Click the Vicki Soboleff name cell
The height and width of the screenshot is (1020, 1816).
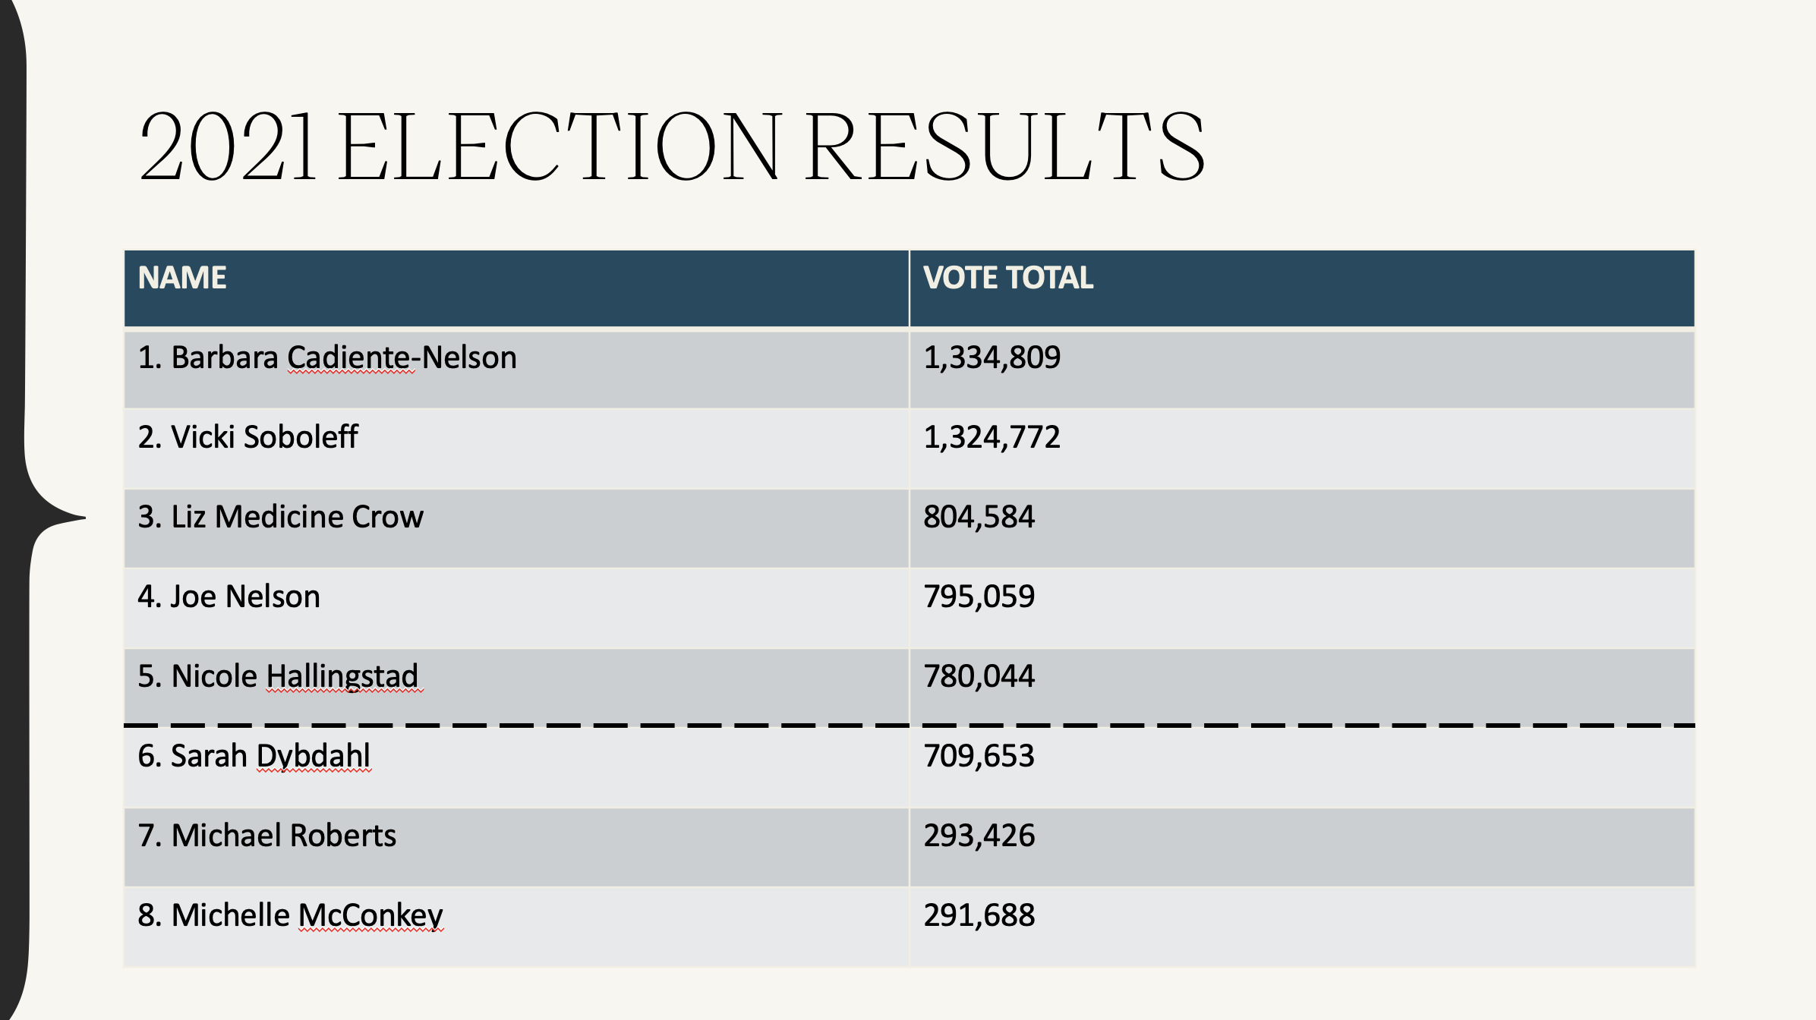coord(247,437)
